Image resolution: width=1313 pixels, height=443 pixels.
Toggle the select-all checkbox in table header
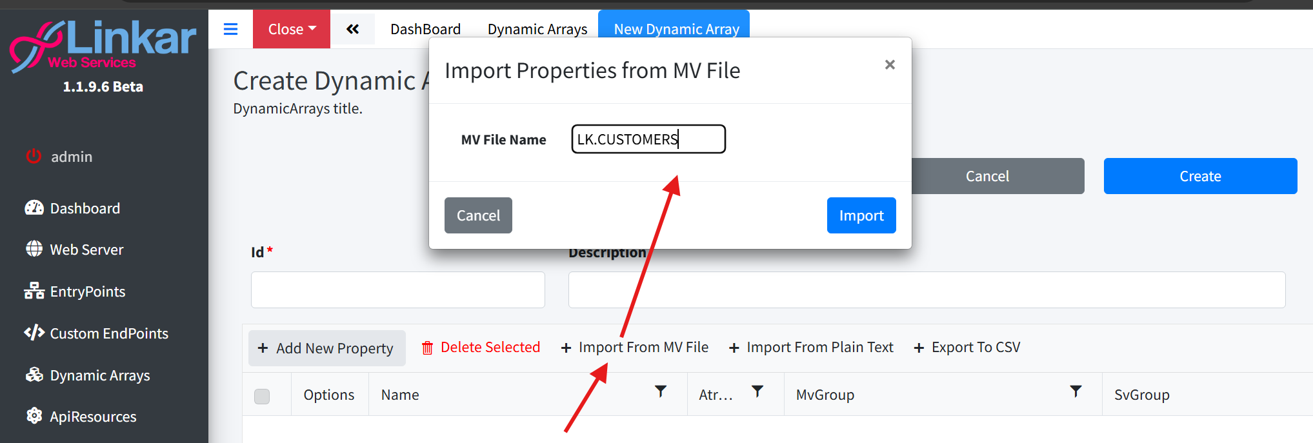tap(262, 396)
